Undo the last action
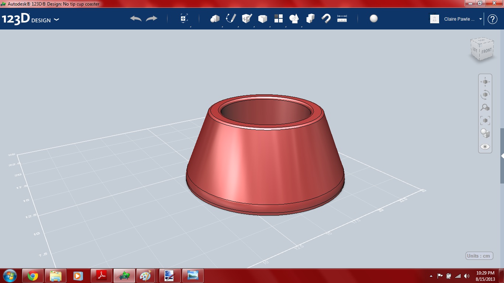This screenshot has height=283, width=504. click(x=136, y=18)
